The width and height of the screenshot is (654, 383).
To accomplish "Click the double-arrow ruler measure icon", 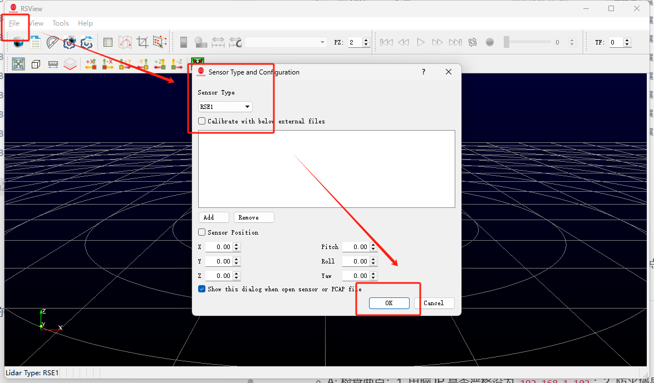I will (x=218, y=42).
